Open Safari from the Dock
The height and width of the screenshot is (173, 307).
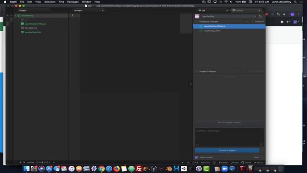109,169
